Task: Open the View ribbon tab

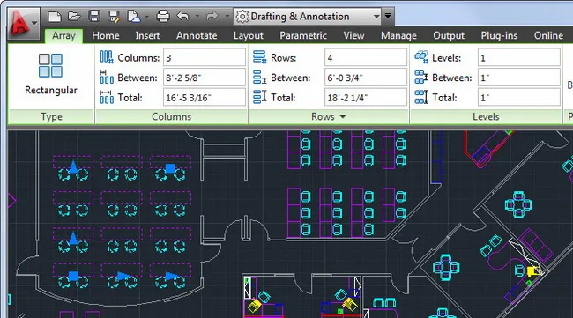Action: click(353, 35)
